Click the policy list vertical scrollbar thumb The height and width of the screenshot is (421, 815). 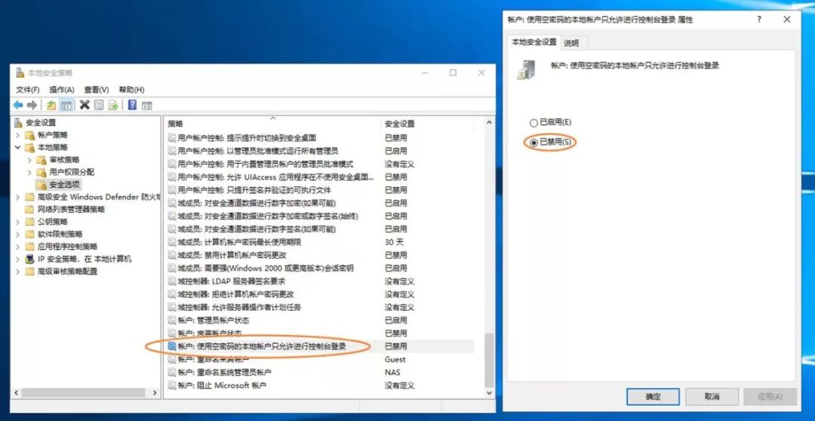(x=488, y=360)
